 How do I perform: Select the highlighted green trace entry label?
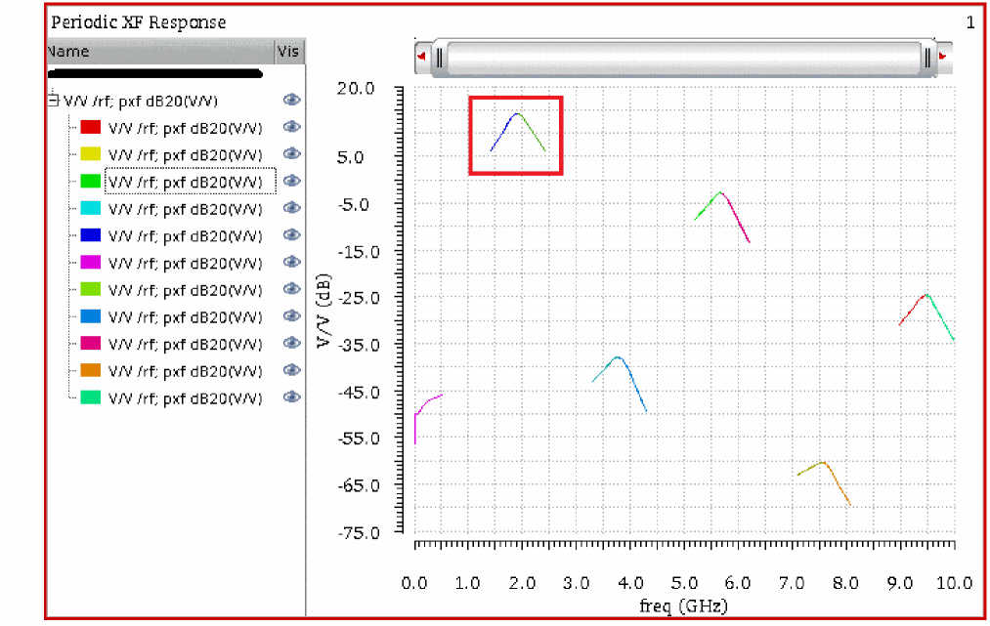(186, 182)
